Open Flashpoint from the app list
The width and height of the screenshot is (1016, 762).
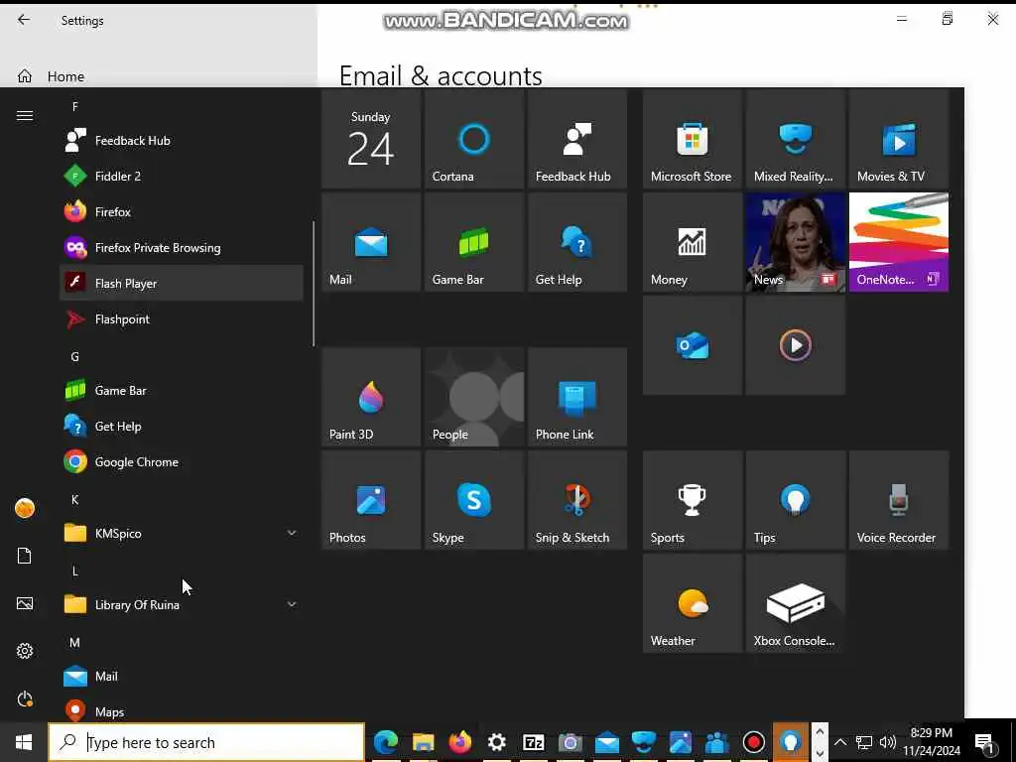(x=182, y=318)
